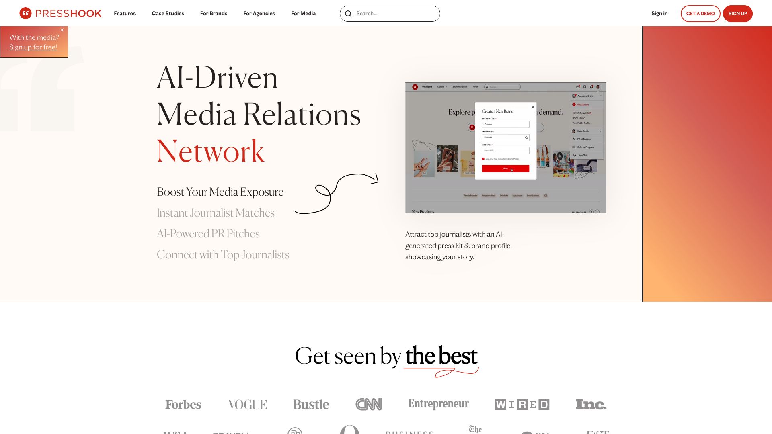Image resolution: width=772 pixels, height=434 pixels.
Task: Open the Features navigation dropdown
Action: point(125,13)
